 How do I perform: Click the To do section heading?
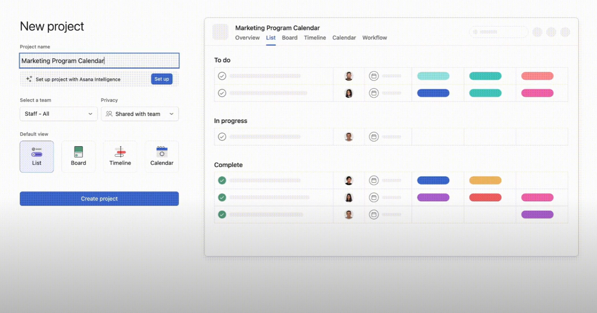222,60
